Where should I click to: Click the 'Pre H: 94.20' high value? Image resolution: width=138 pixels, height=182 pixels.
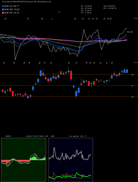(x=86, y=8)
